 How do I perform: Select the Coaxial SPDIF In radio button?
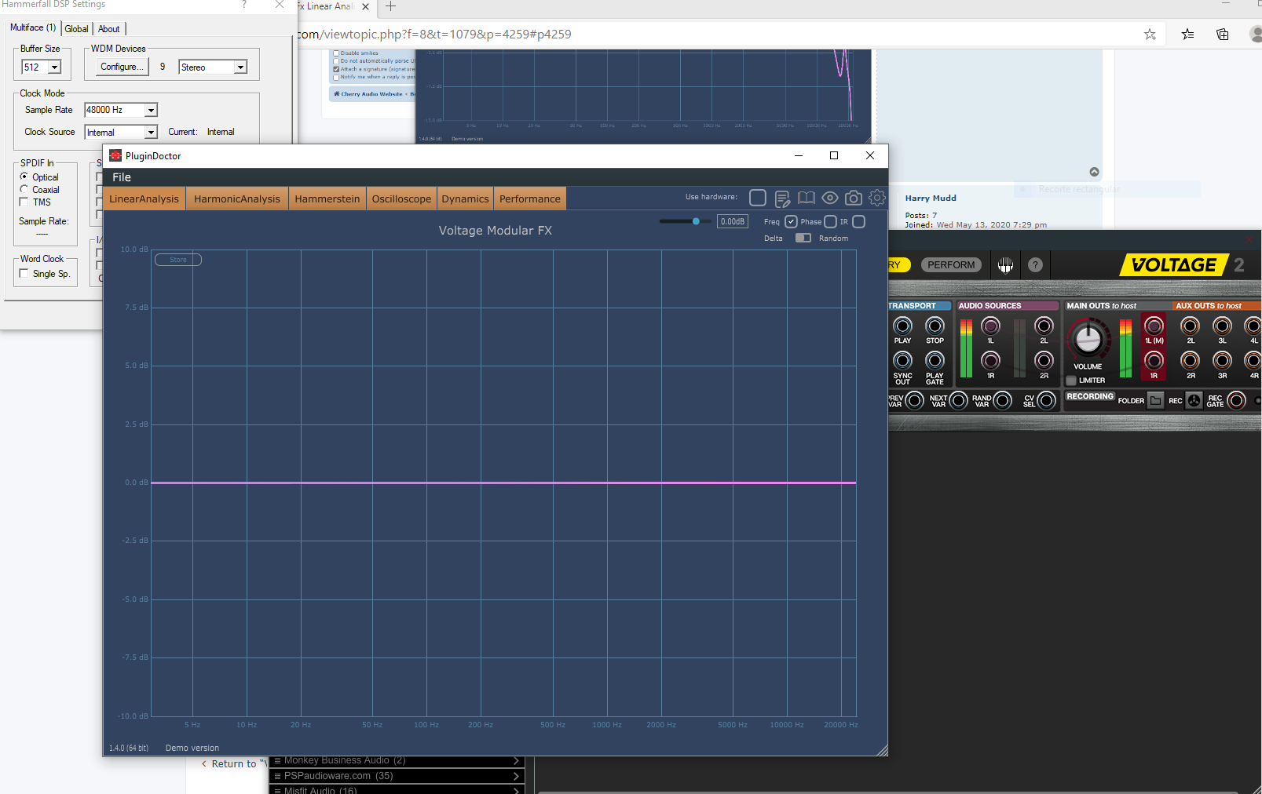pos(24,189)
